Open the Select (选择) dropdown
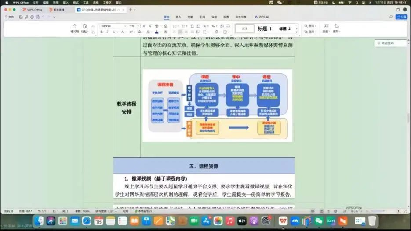411x231 pixels. [310, 32]
